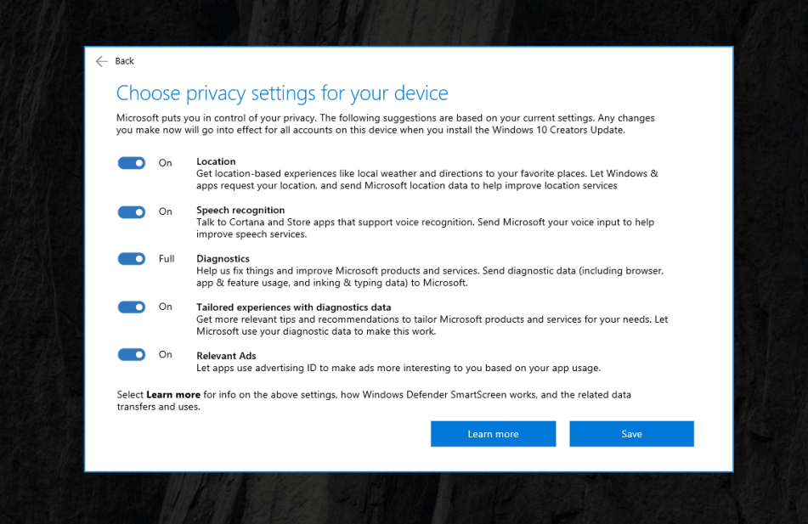The width and height of the screenshot is (808, 524).
Task: Click the On label beside Location toggle
Action: click(166, 163)
